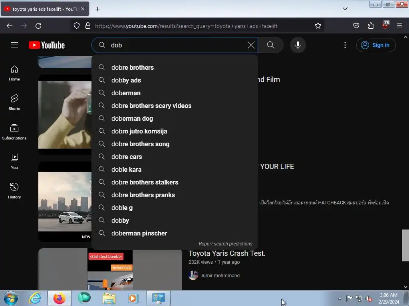Click the page vertical scrollbar thumb
Image resolution: width=409 pixels, height=306 pixels.
(x=405, y=245)
